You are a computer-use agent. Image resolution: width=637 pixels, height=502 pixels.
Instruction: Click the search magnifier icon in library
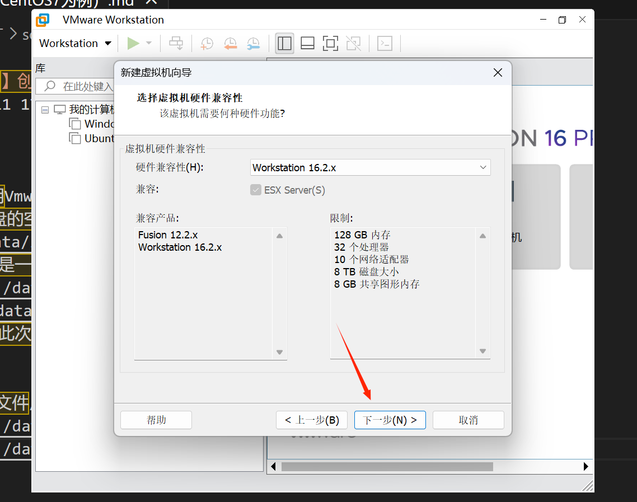(x=50, y=86)
